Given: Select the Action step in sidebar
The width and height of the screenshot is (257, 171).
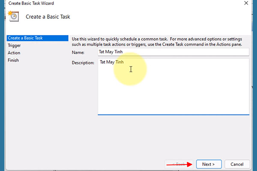Looking at the screenshot, I should (x=14, y=53).
